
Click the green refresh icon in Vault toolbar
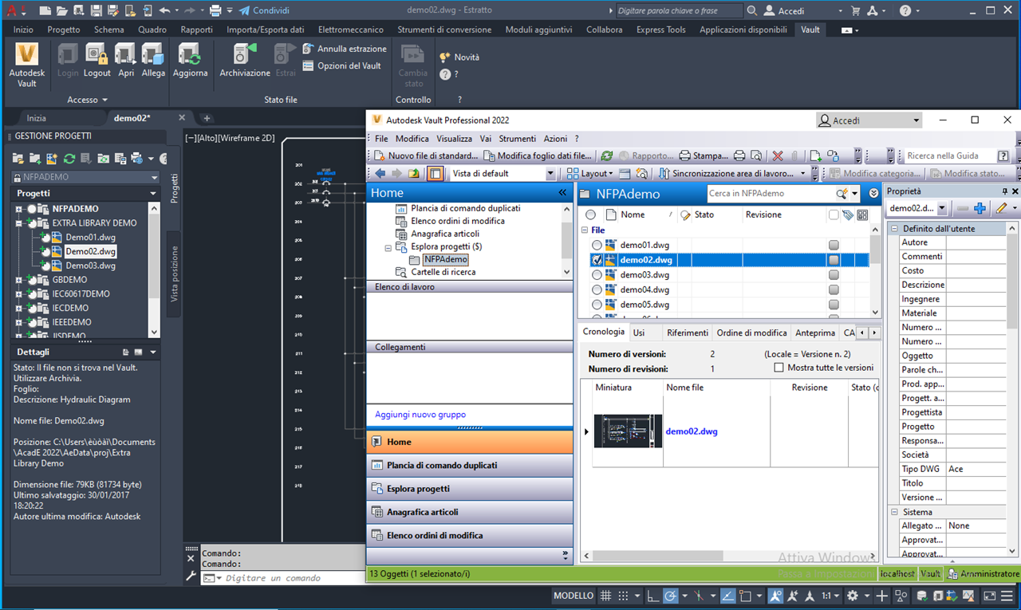click(607, 155)
